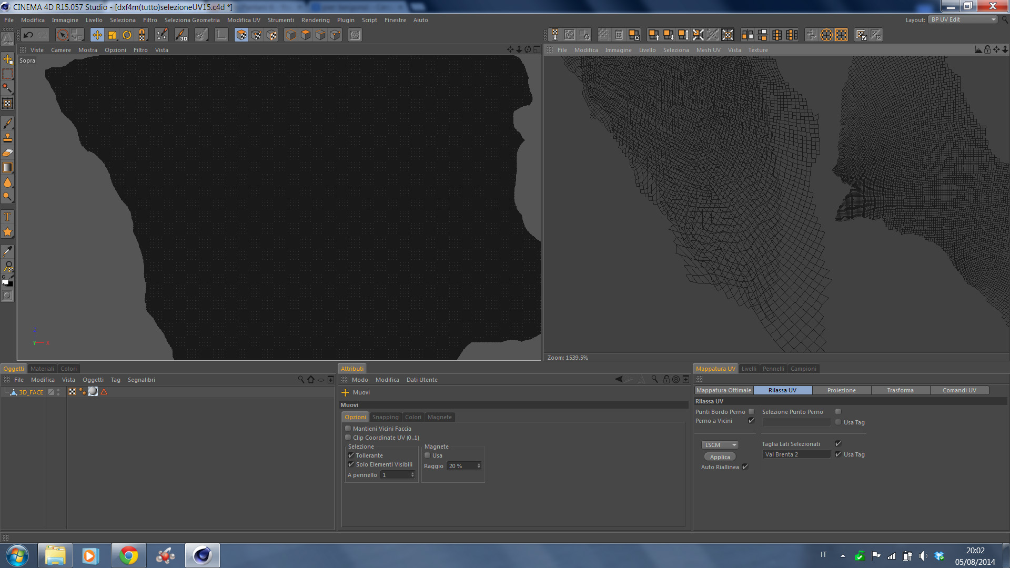1010x568 pixels.
Task: Open the LSCM method dropdown
Action: coord(720,445)
